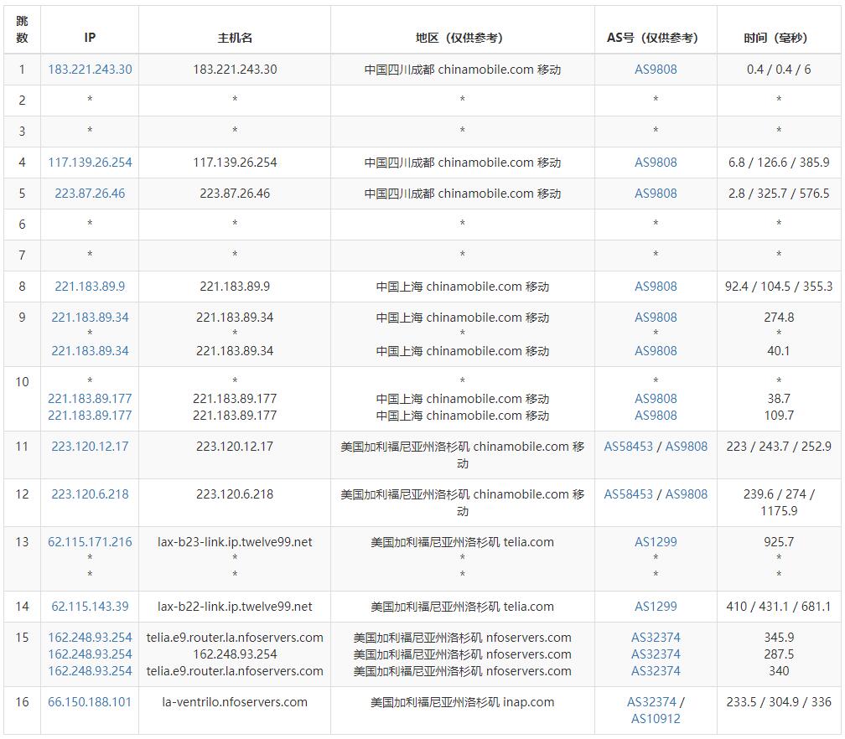Select hostname cell 221.183.89.9
845x739 pixels.
pos(235,287)
